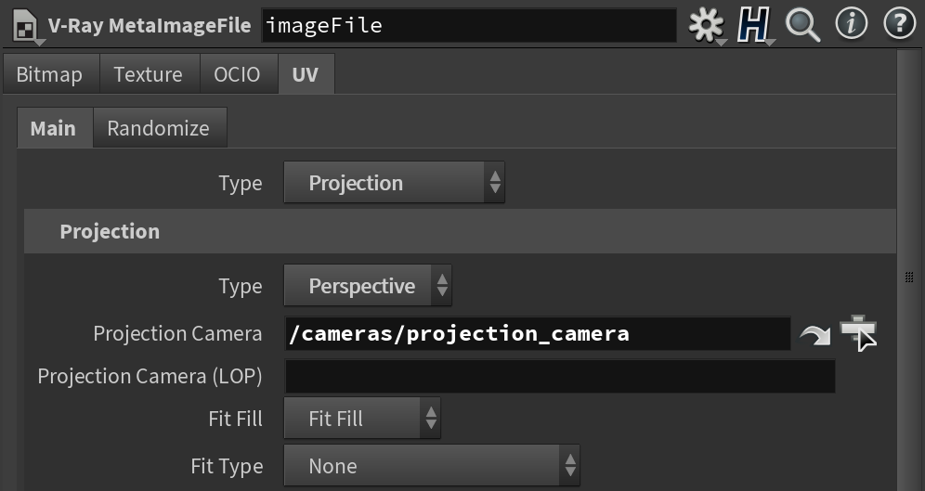Screen dimensions: 925x491
Task: Click the V-Ray MetaImageFile node type icon
Action: coord(25,25)
